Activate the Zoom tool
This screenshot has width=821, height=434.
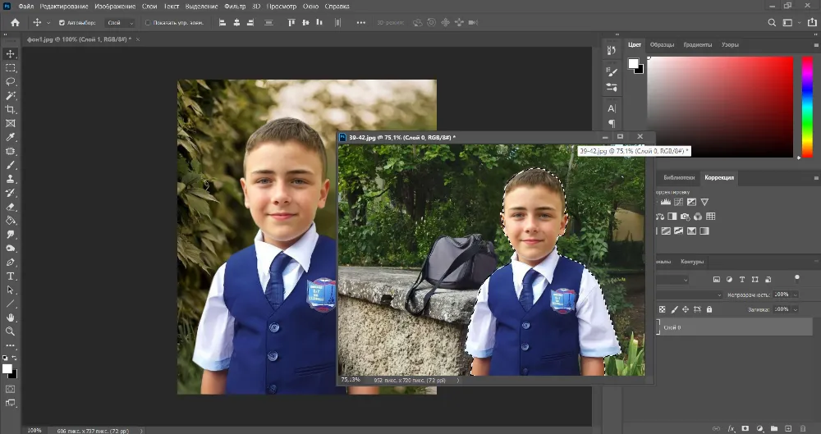point(11,331)
